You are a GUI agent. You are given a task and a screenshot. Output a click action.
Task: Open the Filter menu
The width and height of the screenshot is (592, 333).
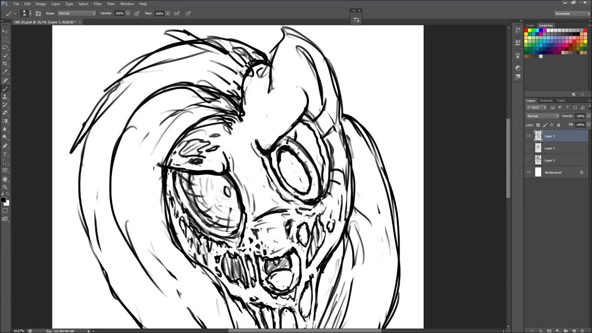point(98,4)
